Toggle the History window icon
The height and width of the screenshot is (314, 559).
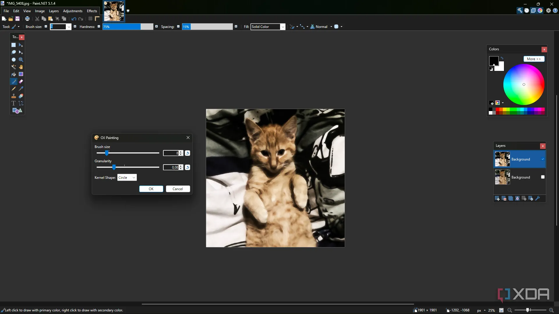tap(527, 10)
